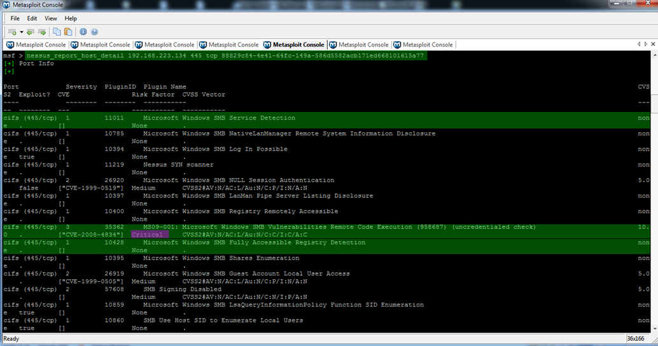The width and height of the screenshot is (658, 346).
Task: Click the Paste toolbar icon
Action: click(x=68, y=32)
